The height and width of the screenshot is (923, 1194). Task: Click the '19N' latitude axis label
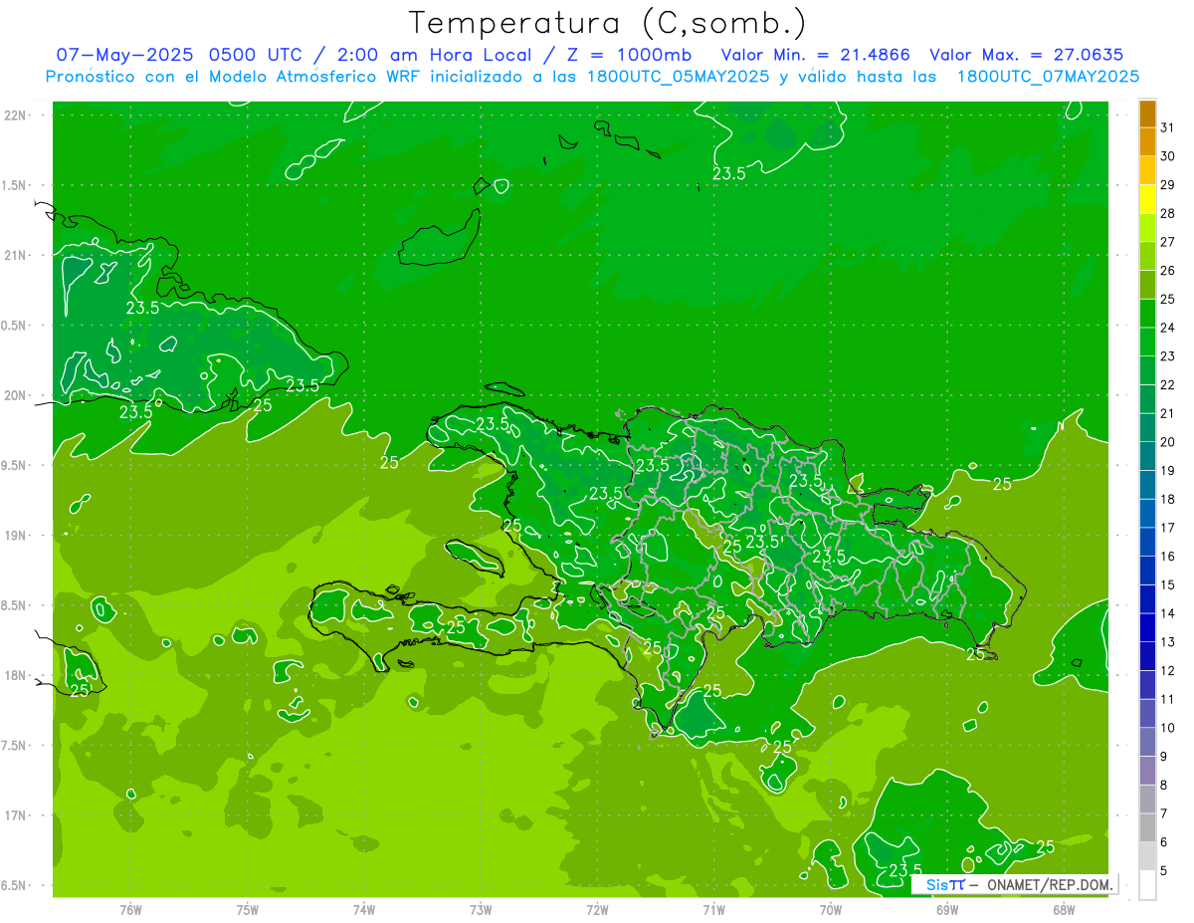(17, 536)
